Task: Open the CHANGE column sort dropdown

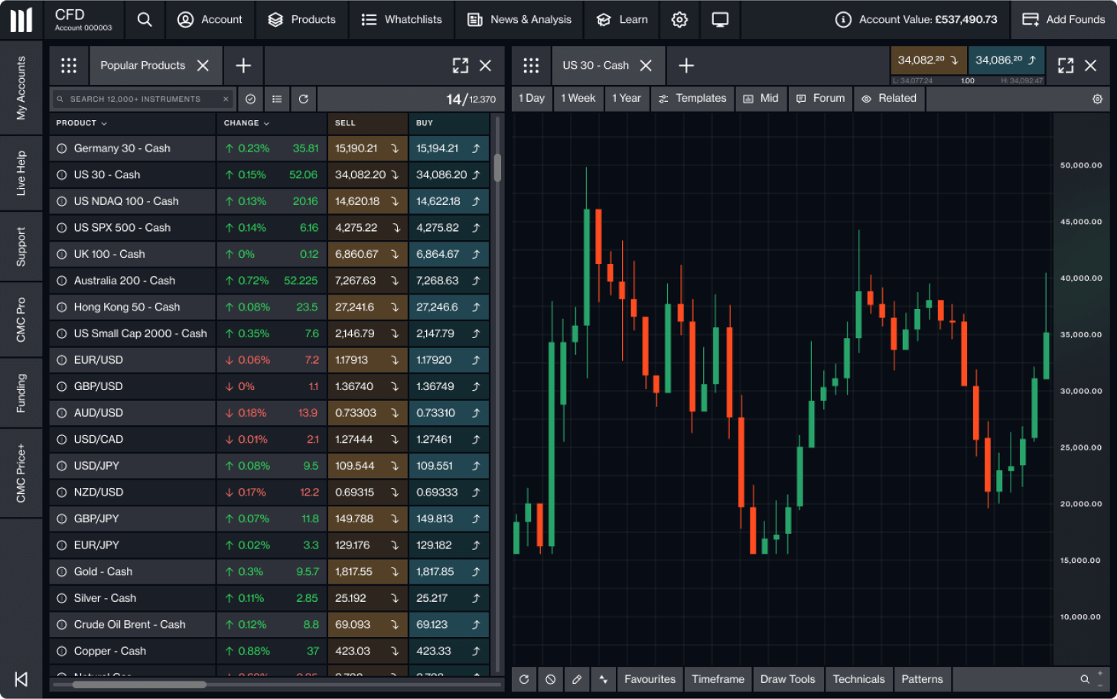Action: 246,123
